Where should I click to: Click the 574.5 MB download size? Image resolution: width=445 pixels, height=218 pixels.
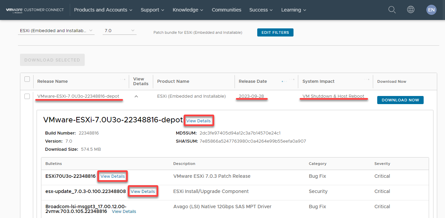click(91, 149)
